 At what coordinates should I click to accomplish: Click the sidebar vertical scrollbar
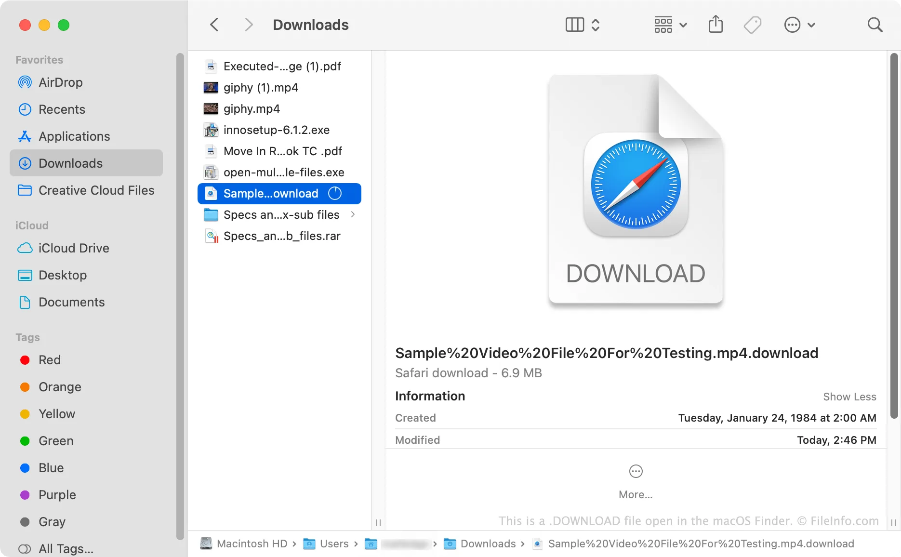pyautogui.click(x=180, y=296)
